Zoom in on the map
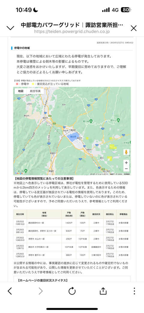Viewport: 144px width, 313px height. coord(126,162)
